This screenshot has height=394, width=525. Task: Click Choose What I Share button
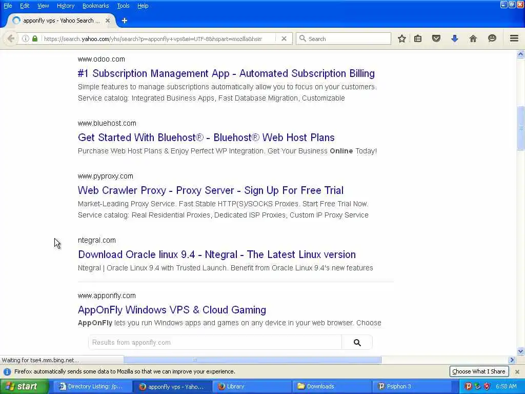pos(479,371)
